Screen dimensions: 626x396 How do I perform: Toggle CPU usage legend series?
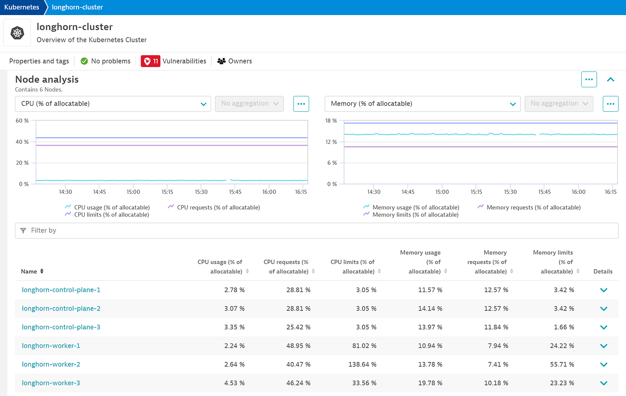tap(107, 207)
